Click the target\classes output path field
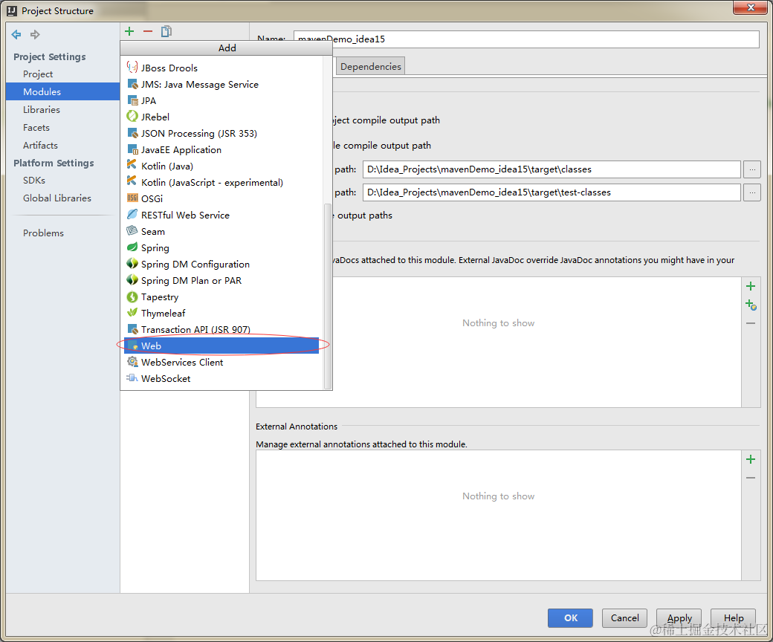 (552, 169)
